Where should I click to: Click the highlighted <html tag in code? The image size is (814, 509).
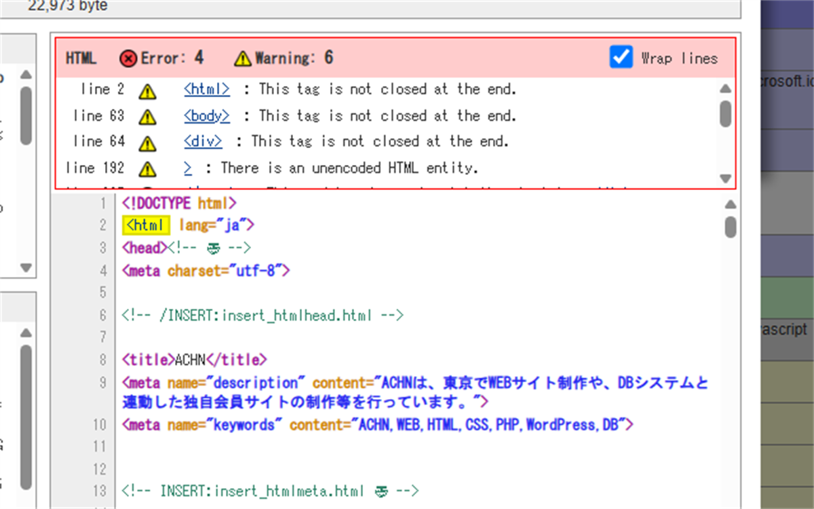147,225
